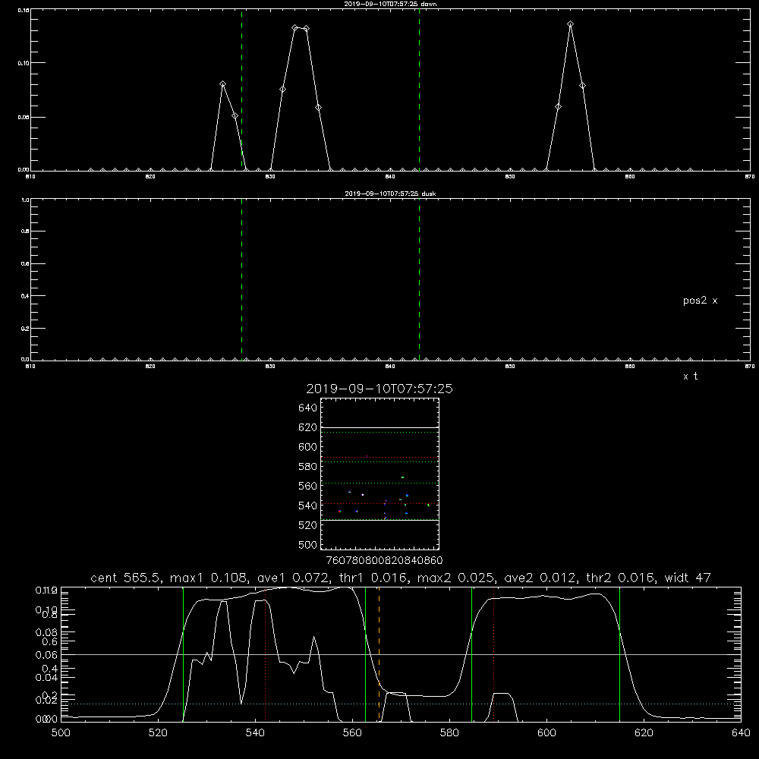Click the '600' label on profile plot x-axis

[x=546, y=733]
